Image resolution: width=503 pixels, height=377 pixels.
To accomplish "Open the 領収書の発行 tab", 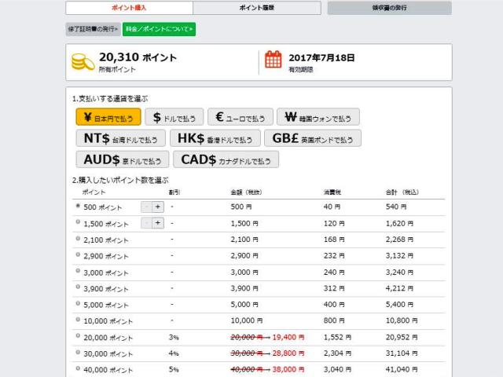I will pyautogui.click(x=390, y=8).
